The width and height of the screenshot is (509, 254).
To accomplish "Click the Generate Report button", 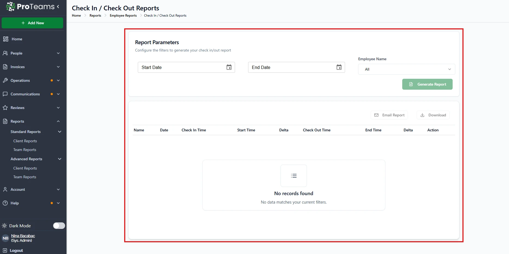I will point(427,84).
